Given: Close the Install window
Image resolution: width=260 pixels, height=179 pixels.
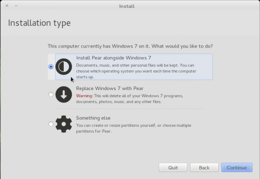Looking at the screenshot, I should (7, 6).
